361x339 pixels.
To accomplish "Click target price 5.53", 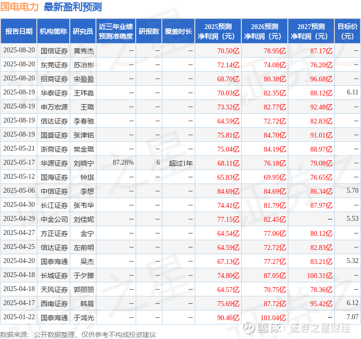I will click(x=352, y=218).
